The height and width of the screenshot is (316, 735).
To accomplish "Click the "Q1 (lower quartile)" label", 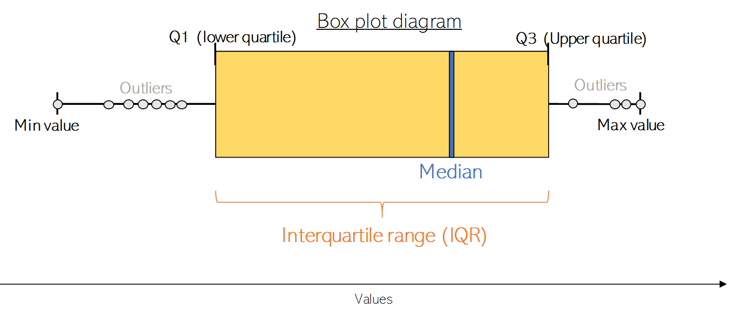I will click(233, 38).
